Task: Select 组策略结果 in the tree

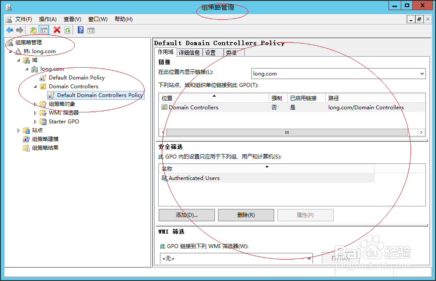Action: pyautogui.click(x=45, y=148)
